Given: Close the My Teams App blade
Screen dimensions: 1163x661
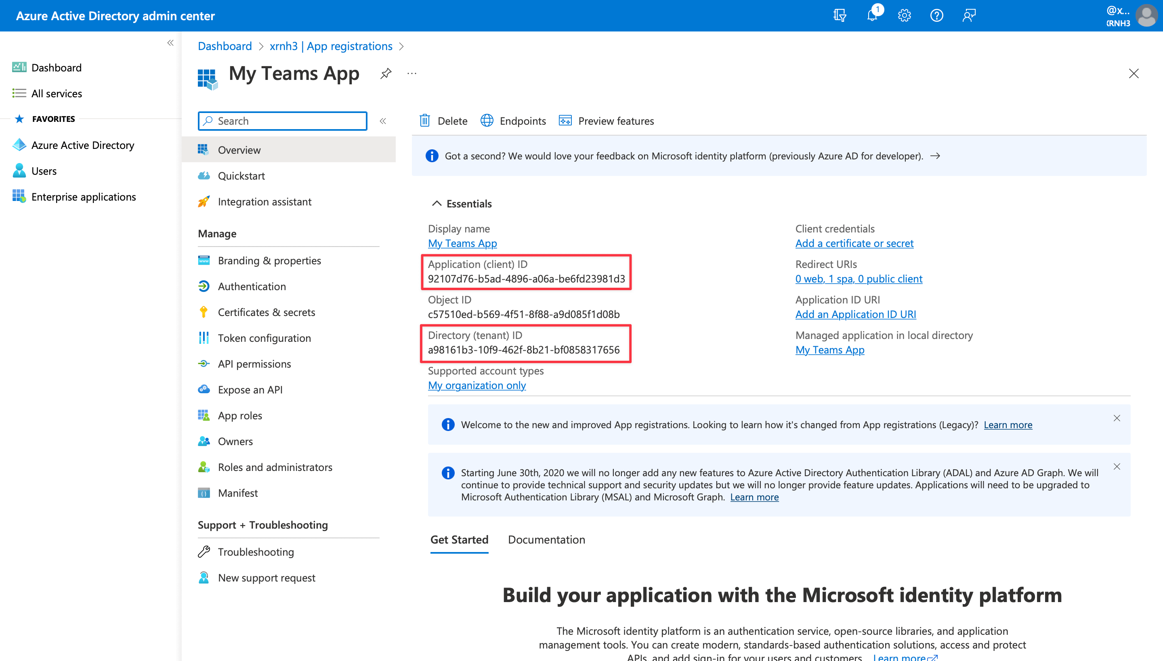Looking at the screenshot, I should coord(1134,73).
